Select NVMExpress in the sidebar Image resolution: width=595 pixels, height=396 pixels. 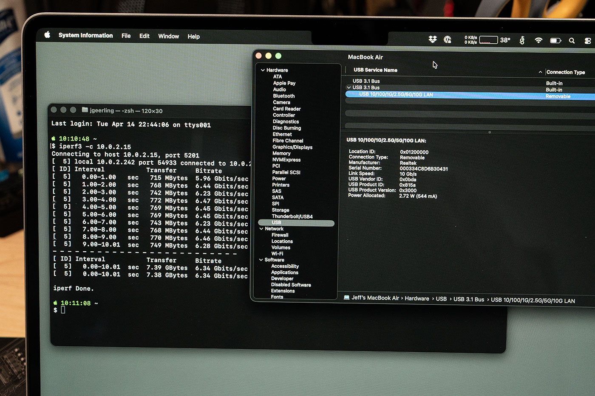(286, 160)
